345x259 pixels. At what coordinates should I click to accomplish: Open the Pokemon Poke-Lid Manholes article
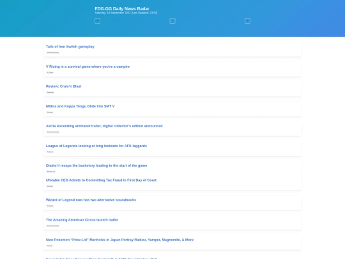(119, 240)
